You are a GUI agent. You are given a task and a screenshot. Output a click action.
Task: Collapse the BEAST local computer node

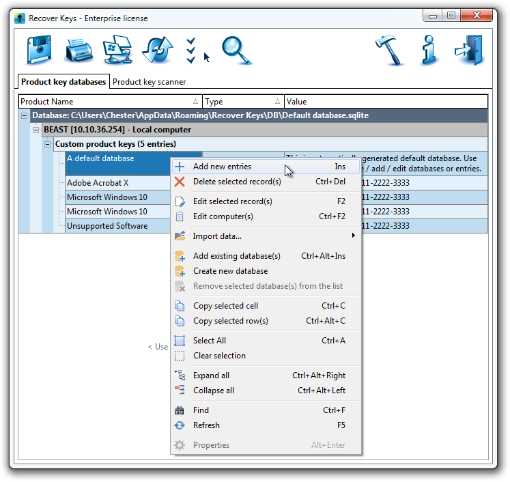(x=36, y=130)
